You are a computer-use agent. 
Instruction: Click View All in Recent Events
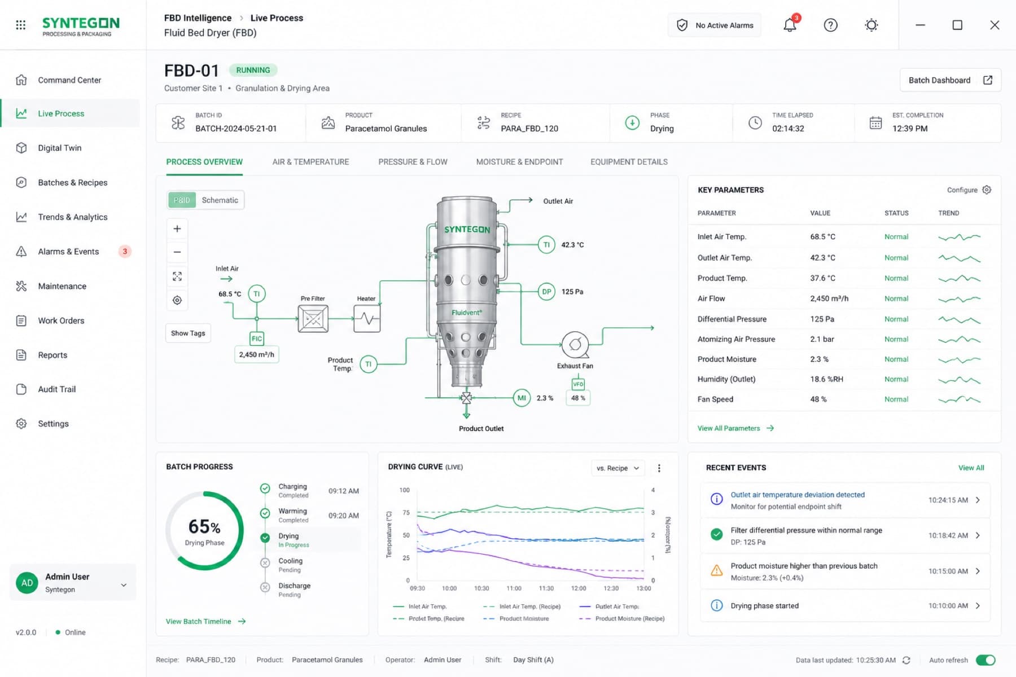971,468
